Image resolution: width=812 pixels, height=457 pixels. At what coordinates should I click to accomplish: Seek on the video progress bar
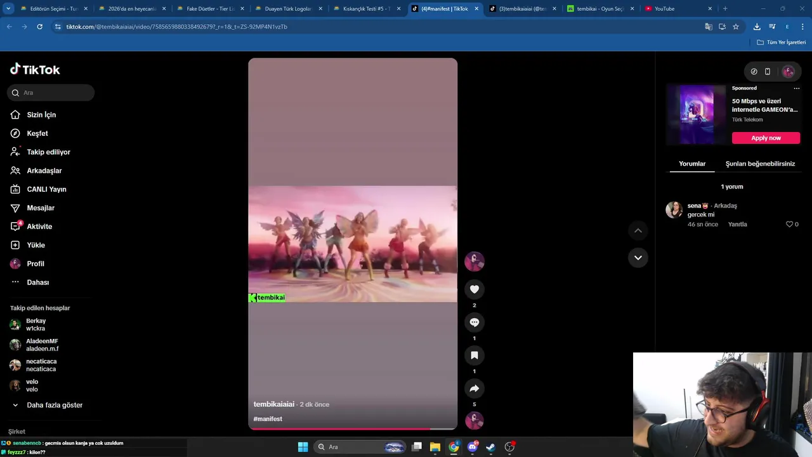(353, 428)
